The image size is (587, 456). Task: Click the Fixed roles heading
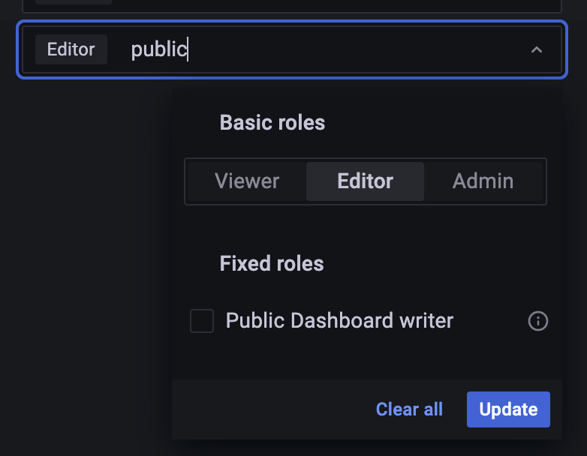pyautogui.click(x=271, y=263)
